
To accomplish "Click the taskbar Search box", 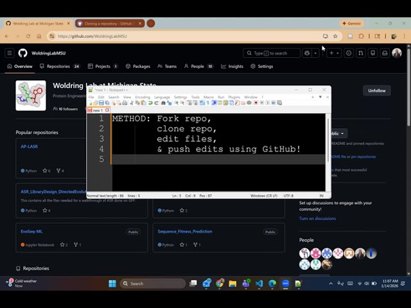I will (x=153, y=284).
